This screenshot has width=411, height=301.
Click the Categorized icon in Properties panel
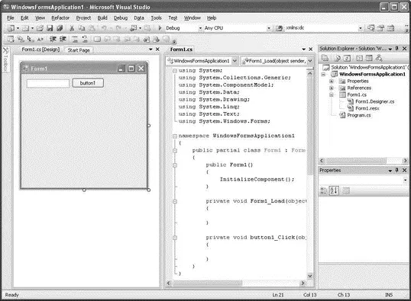(324, 191)
